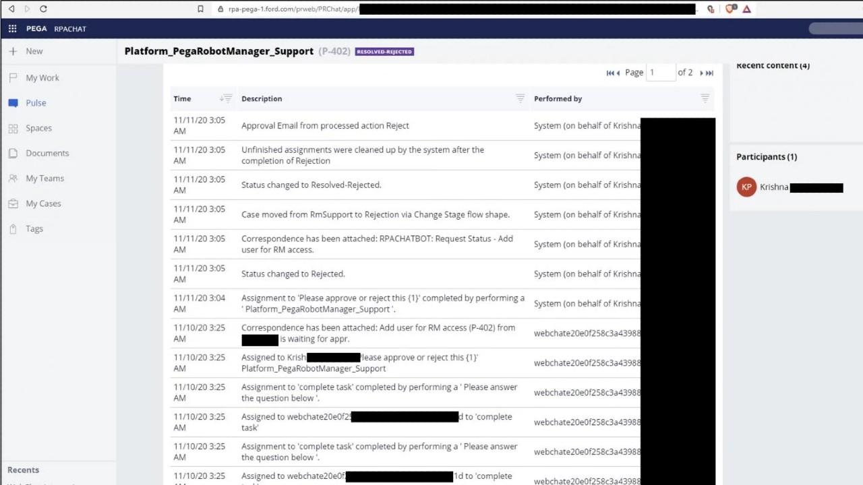Click the PEGA logo in the header
This screenshot has width=863, height=485.
[36, 29]
